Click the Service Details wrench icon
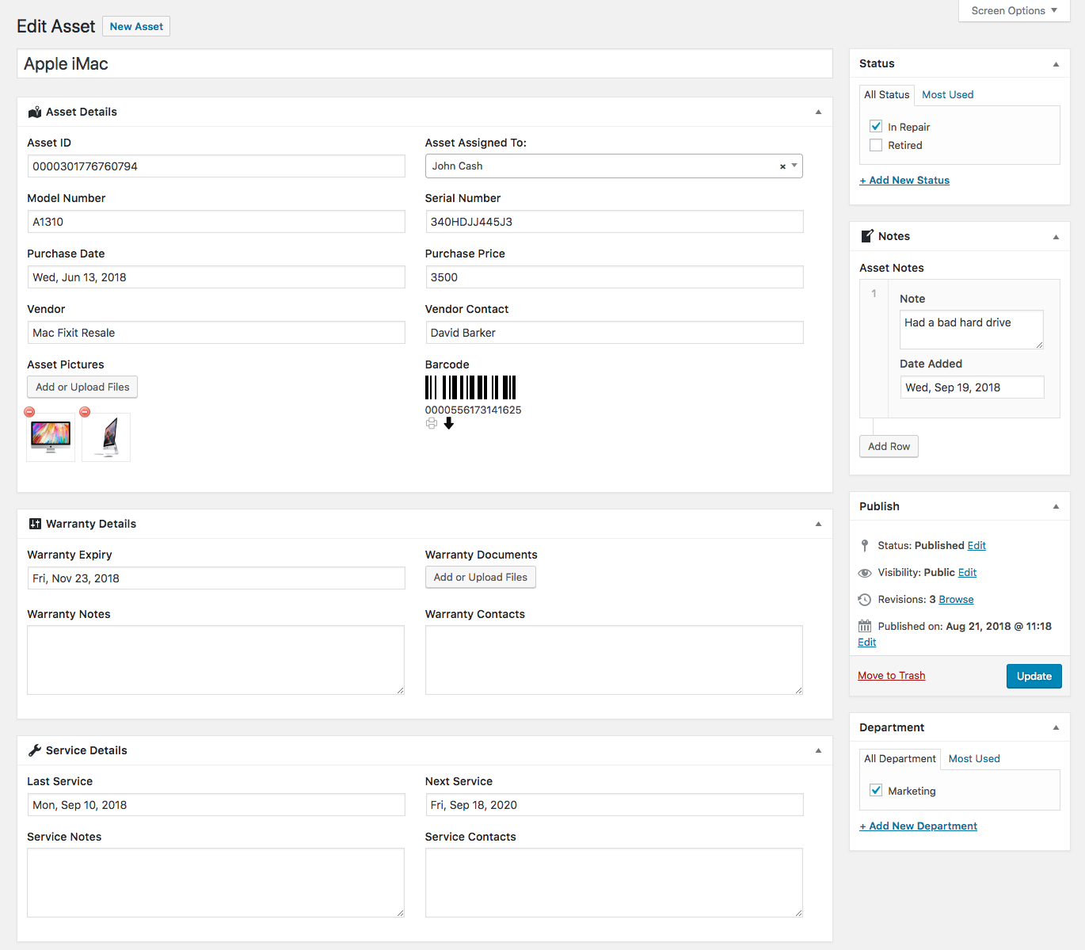 pos(35,750)
